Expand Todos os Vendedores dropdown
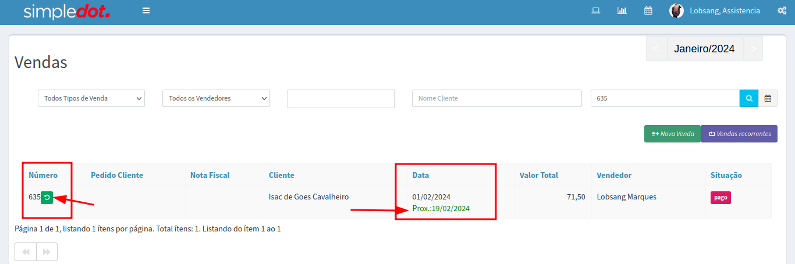The height and width of the screenshot is (264, 795). point(216,98)
